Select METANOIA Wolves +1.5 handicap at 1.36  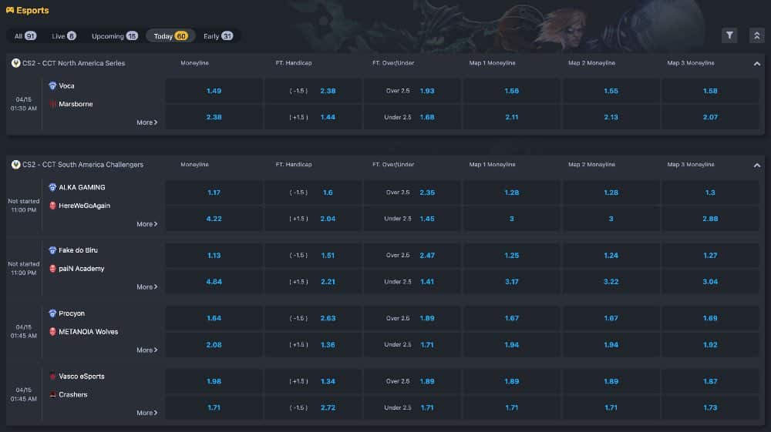pos(313,345)
